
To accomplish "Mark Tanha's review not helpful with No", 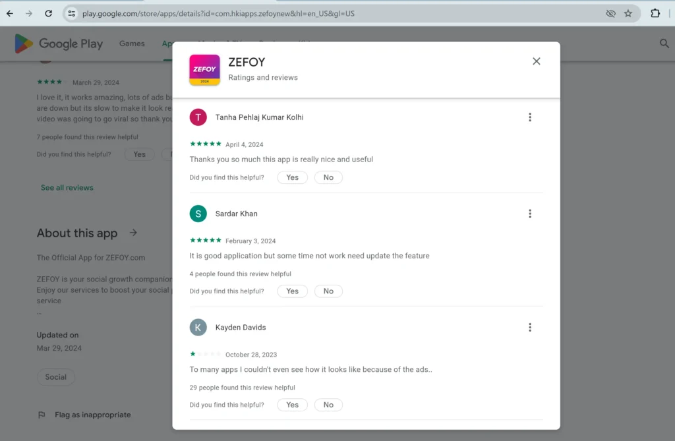I will pos(328,177).
